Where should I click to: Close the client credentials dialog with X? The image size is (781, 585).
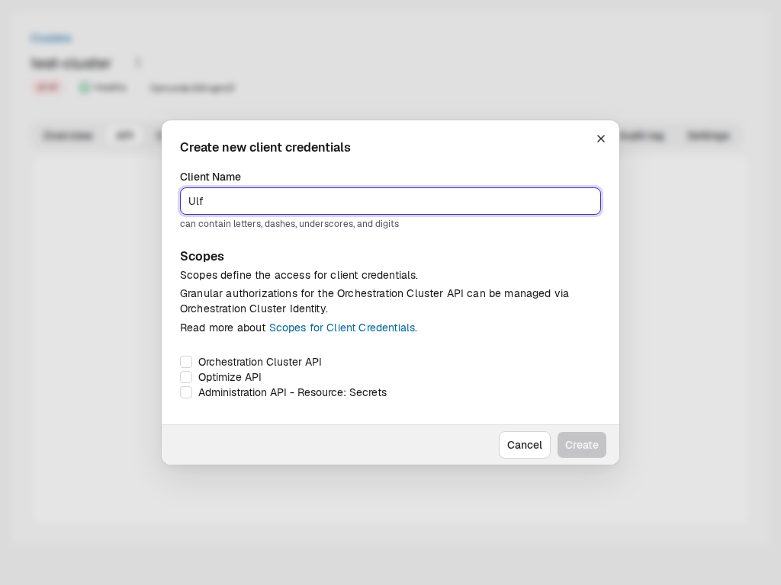pyautogui.click(x=601, y=139)
